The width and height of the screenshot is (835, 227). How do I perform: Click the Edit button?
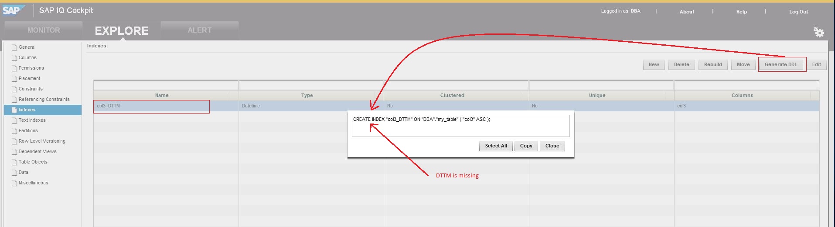point(817,65)
